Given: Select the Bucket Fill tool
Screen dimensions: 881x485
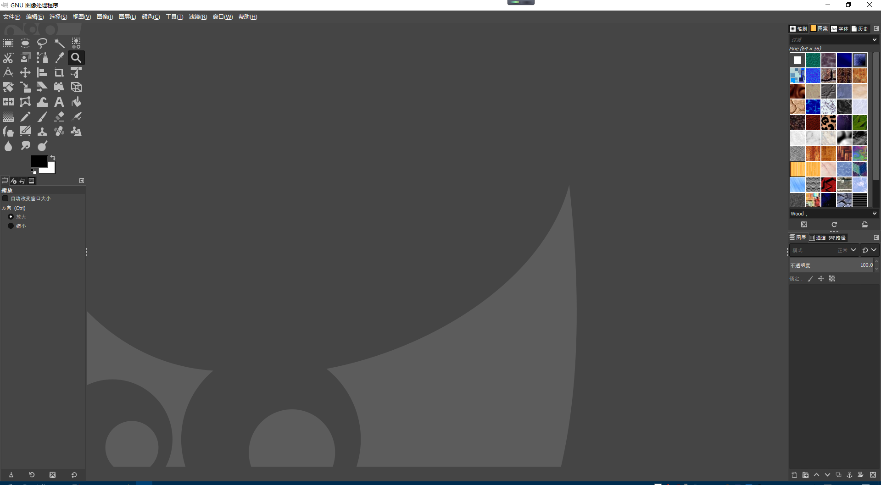Looking at the screenshot, I should pyautogui.click(x=76, y=102).
